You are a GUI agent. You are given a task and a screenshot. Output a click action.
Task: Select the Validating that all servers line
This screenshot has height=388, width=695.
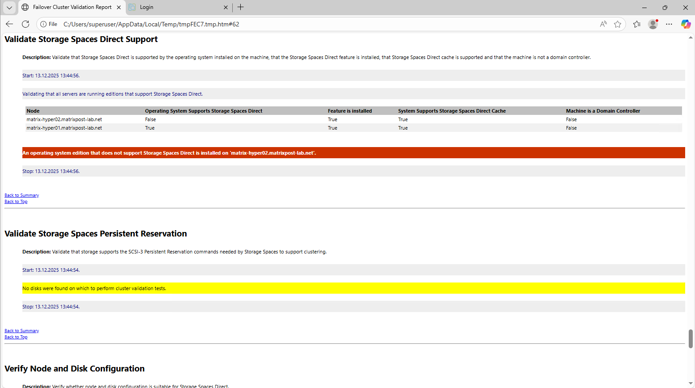(354, 94)
